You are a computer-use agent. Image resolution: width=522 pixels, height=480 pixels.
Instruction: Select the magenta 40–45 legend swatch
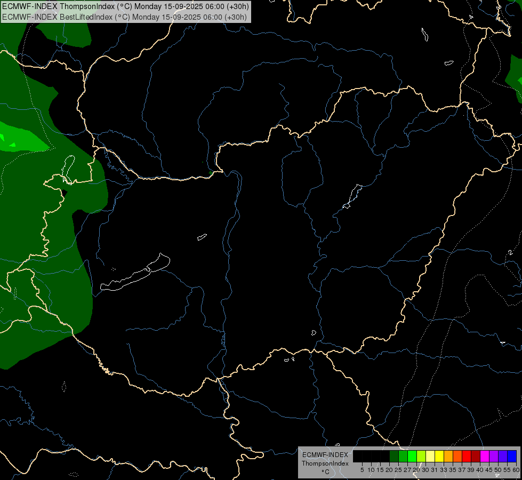coord(485,456)
